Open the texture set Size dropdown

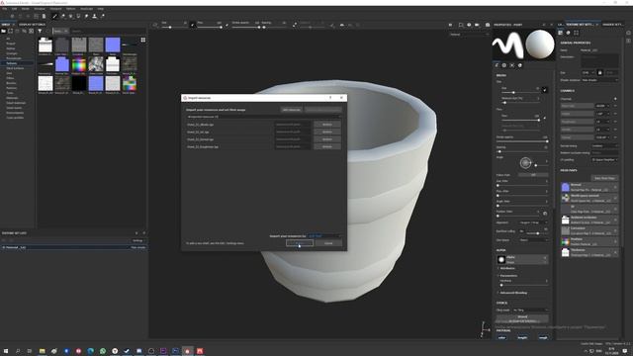[588, 72]
